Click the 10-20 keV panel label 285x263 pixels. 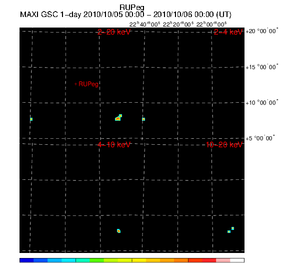(x=224, y=145)
